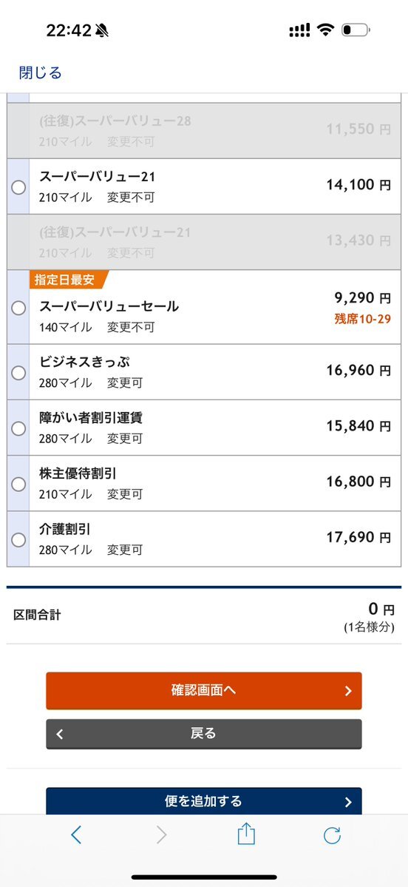Tap the 指定日最安 orange badge
The height and width of the screenshot is (887, 408).
pos(66,280)
